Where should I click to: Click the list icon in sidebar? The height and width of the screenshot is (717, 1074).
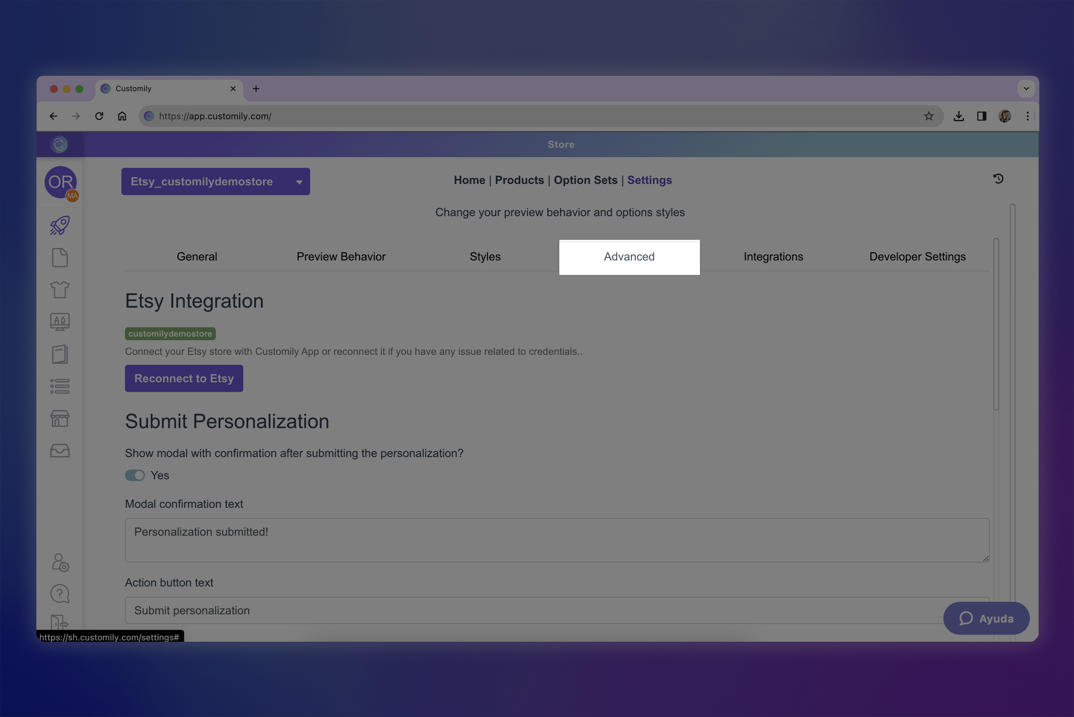tap(59, 386)
